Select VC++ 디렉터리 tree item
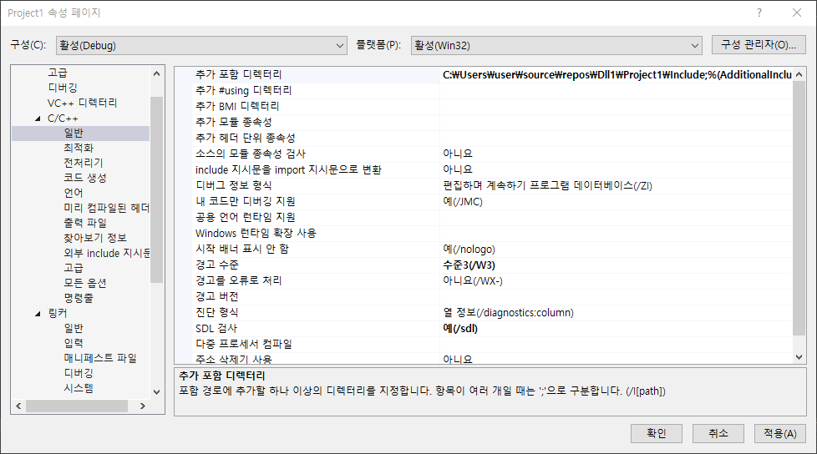Viewport: 817px width, 454px height. (83, 103)
